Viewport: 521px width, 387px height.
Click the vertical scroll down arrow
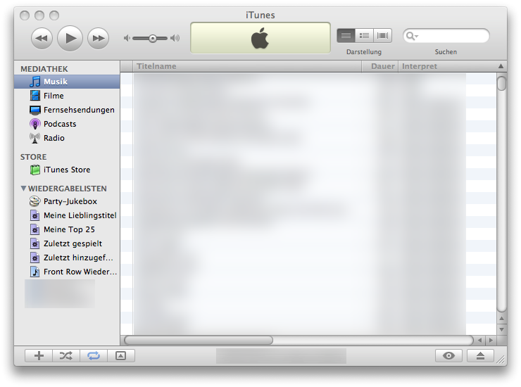pyautogui.click(x=502, y=329)
